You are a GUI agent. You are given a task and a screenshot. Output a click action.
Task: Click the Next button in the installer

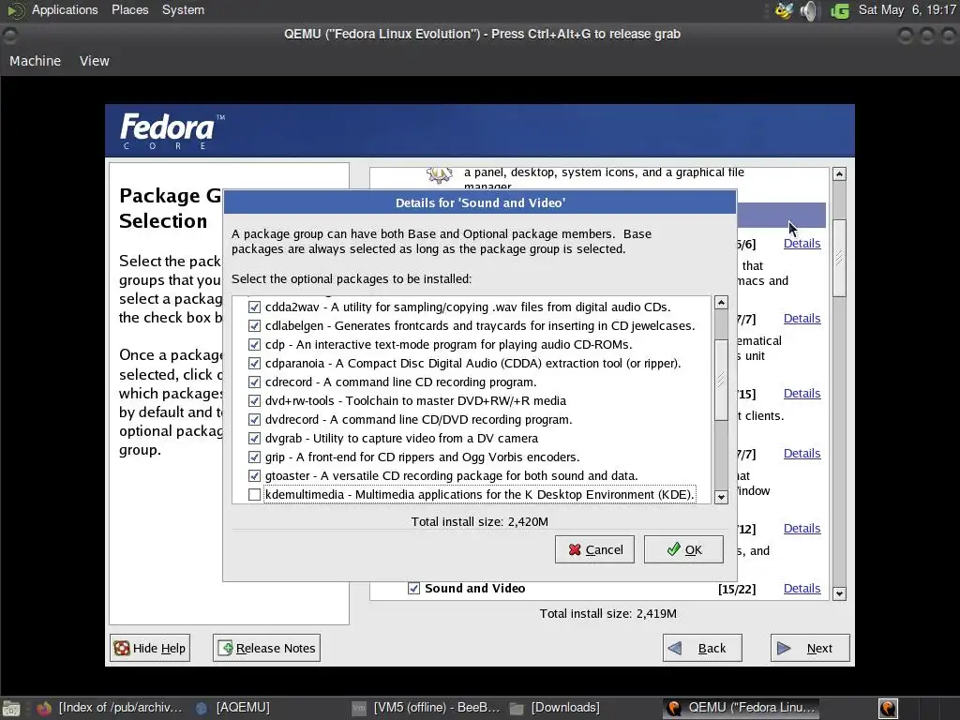[x=810, y=648]
